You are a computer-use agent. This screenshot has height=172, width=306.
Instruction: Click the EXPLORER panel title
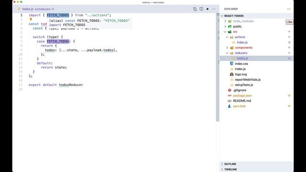231,9
